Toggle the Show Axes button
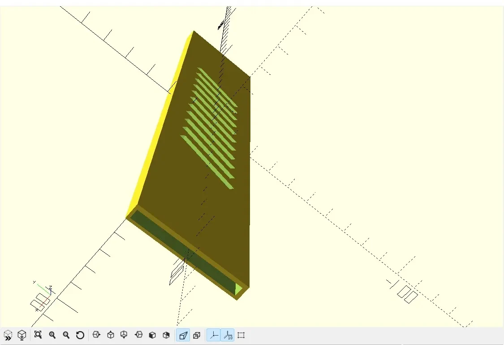This screenshot has width=504, height=345. coord(213,335)
